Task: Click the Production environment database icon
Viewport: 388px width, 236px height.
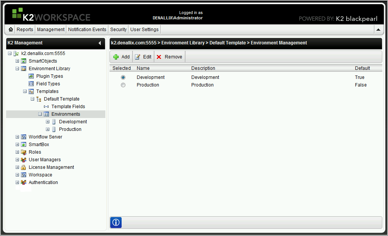Action: click(x=54, y=129)
